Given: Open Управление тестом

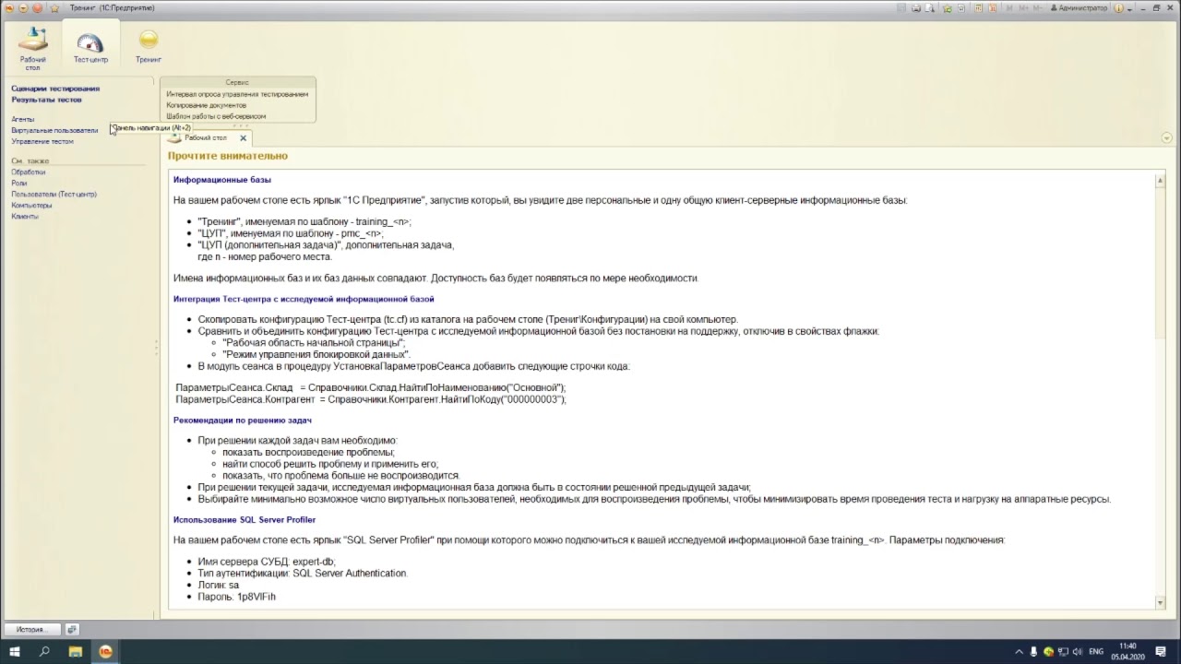Looking at the screenshot, I should 42,141.
